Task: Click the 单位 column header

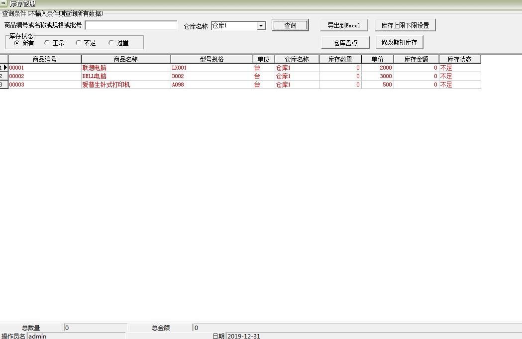Action: tap(264, 59)
